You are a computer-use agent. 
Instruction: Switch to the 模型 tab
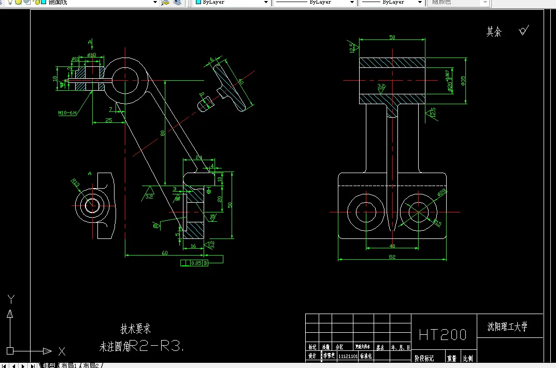pos(49,365)
